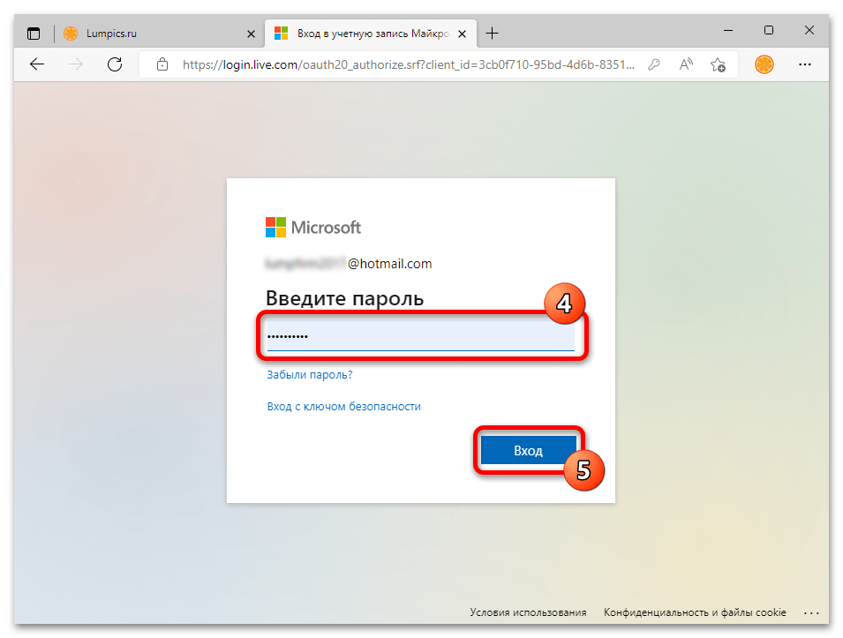This screenshot has width=843, height=638.
Task: Click the forward navigation arrow
Action: (76, 64)
